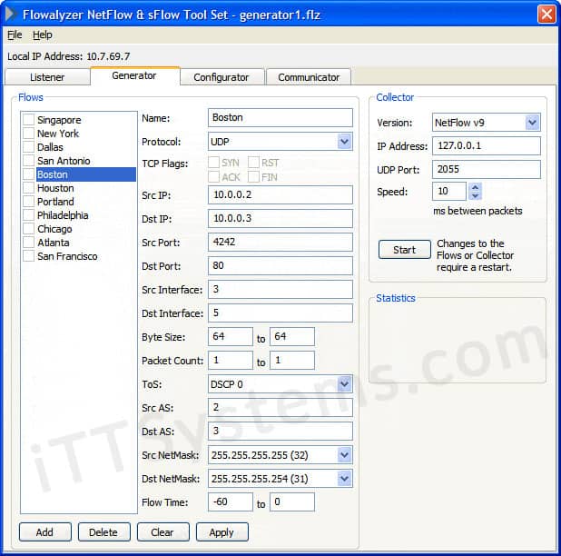The height and width of the screenshot is (556, 561).
Task: Click the Src AS field
Action: tap(280, 407)
